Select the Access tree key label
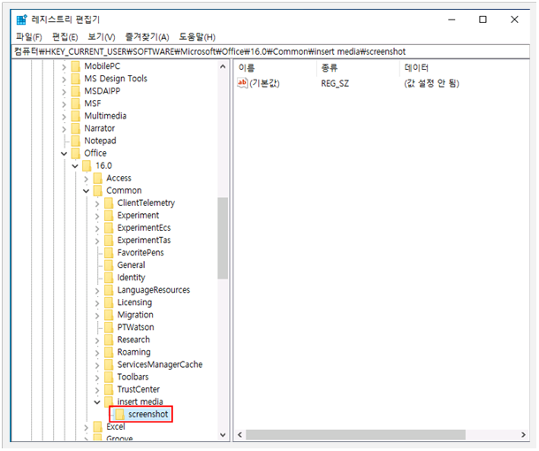Image resolution: width=539 pixels, height=451 pixels. pyautogui.click(x=118, y=179)
